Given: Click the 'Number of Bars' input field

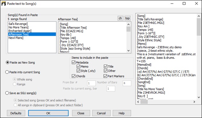Looking at the screenshot, I should tap(127, 83).
